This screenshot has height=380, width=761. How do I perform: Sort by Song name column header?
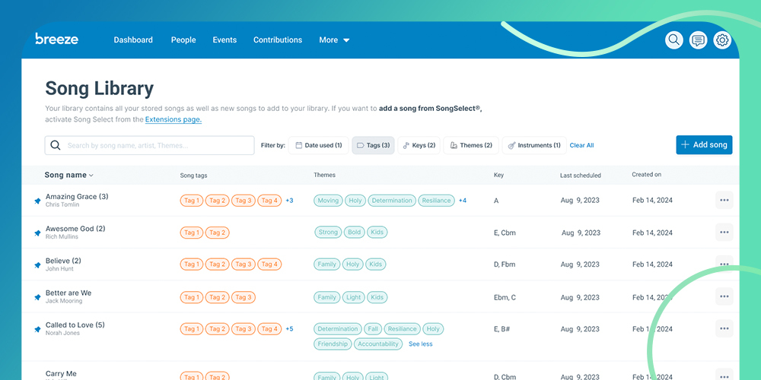click(x=69, y=175)
